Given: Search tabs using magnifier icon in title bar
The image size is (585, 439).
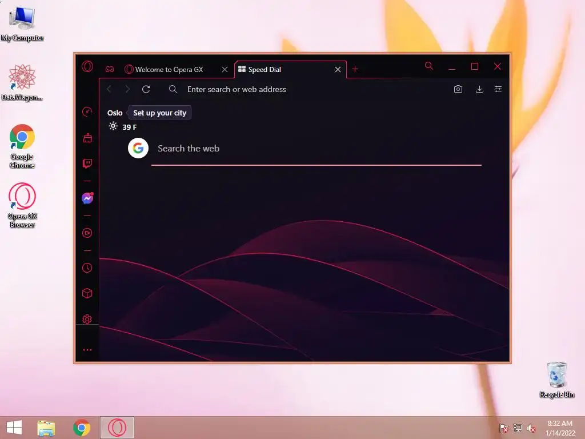Looking at the screenshot, I should tap(429, 66).
